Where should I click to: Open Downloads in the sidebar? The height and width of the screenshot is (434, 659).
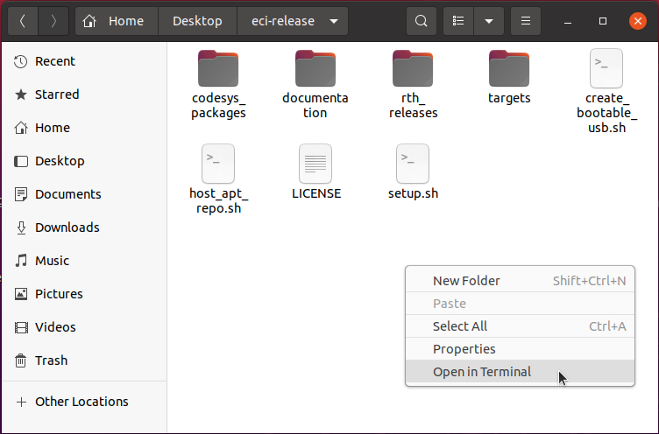coord(67,227)
